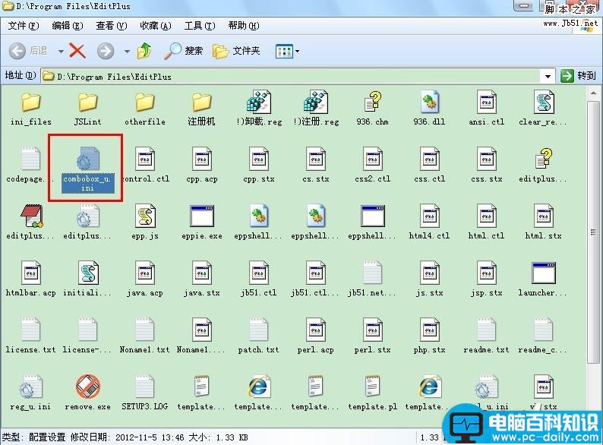Select the license.txt file
Image resolution: width=603 pixels, height=445 pixels.
click(31, 336)
